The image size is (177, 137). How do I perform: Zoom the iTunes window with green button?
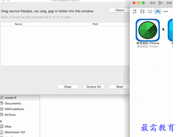tap(143, 3)
